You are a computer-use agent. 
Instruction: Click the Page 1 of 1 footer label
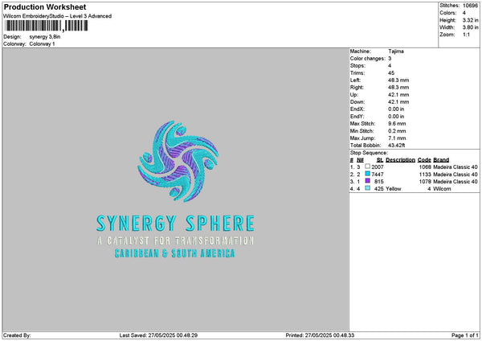[465, 335]
